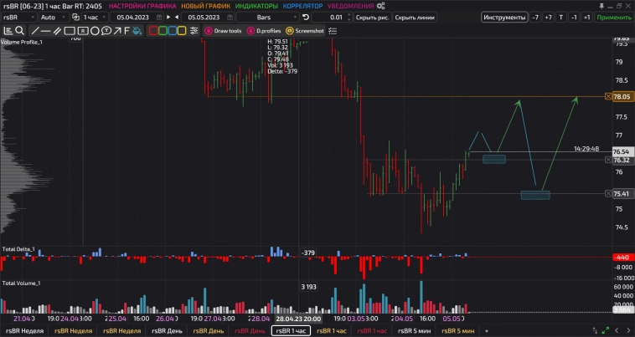Click the green Применить button

[x=614, y=18]
